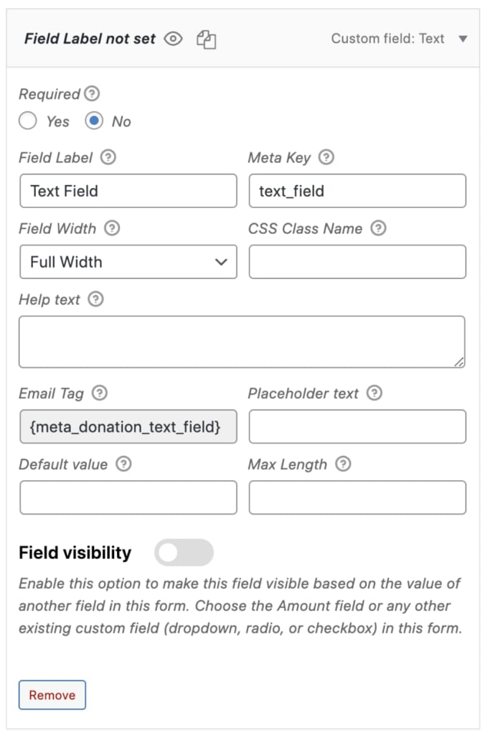Click the Field Label text input
Screen dimensions: 485x735
[x=128, y=191]
